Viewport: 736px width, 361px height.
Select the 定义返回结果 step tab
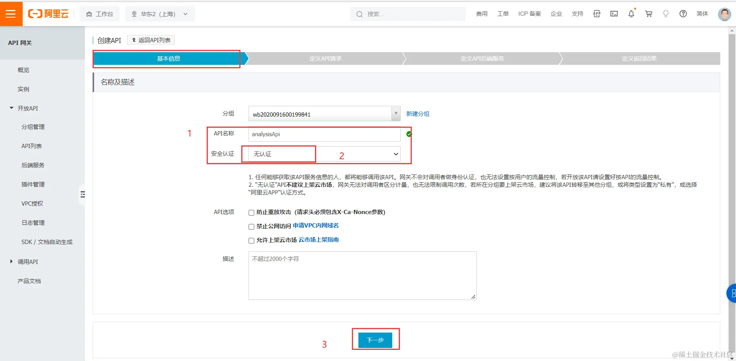[x=639, y=58]
